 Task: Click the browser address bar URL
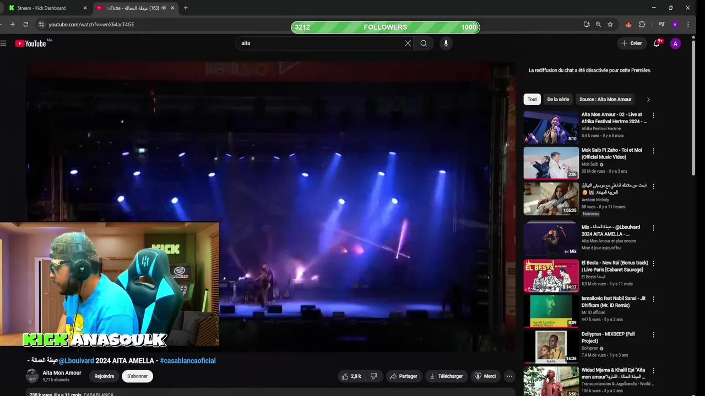91,25
